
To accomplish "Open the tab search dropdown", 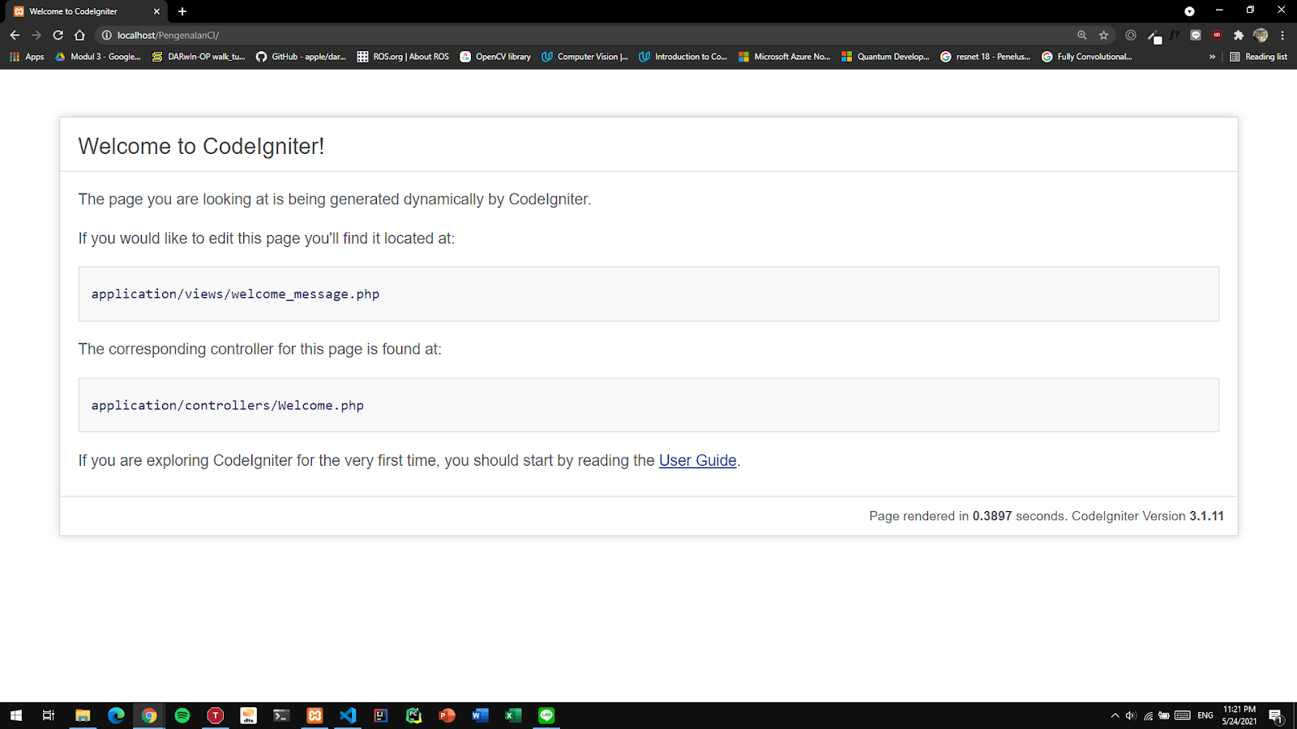I will point(1189,11).
